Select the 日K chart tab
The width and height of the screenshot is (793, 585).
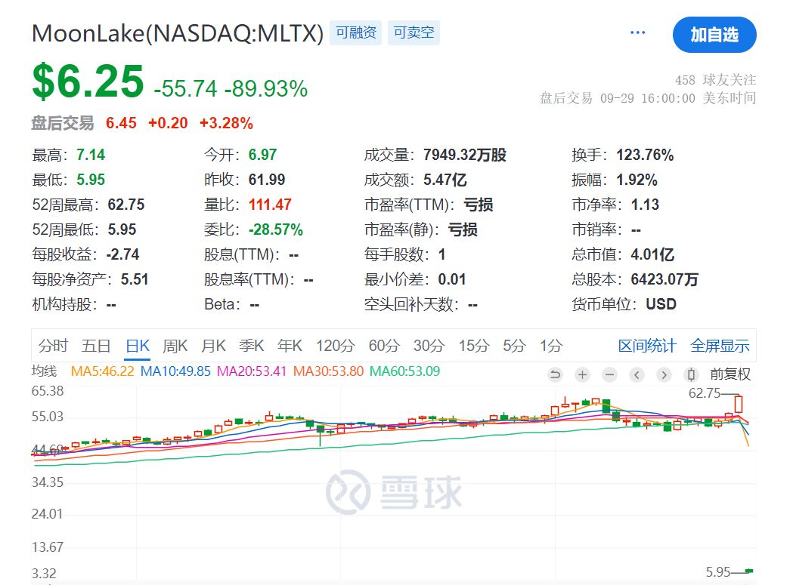138,346
